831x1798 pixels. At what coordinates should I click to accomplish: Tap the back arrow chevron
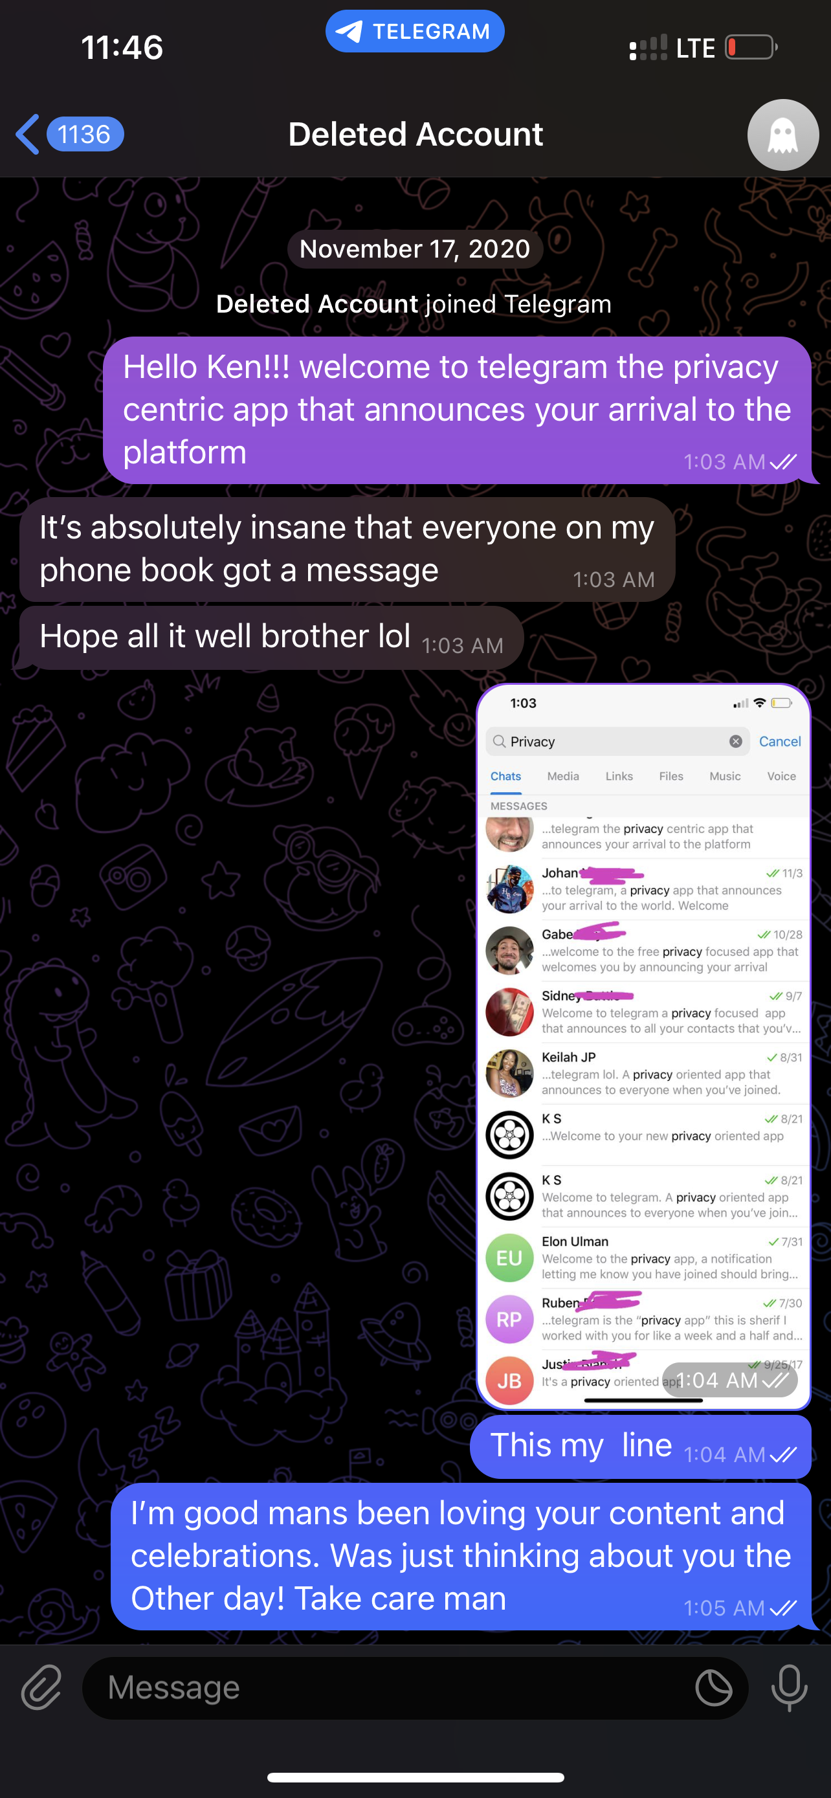(28, 134)
